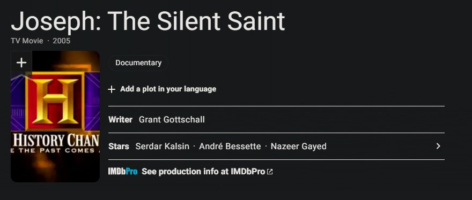Click the 2005 release year
The image size is (472, 200).
pyautogui.click(x=61, y=41)
